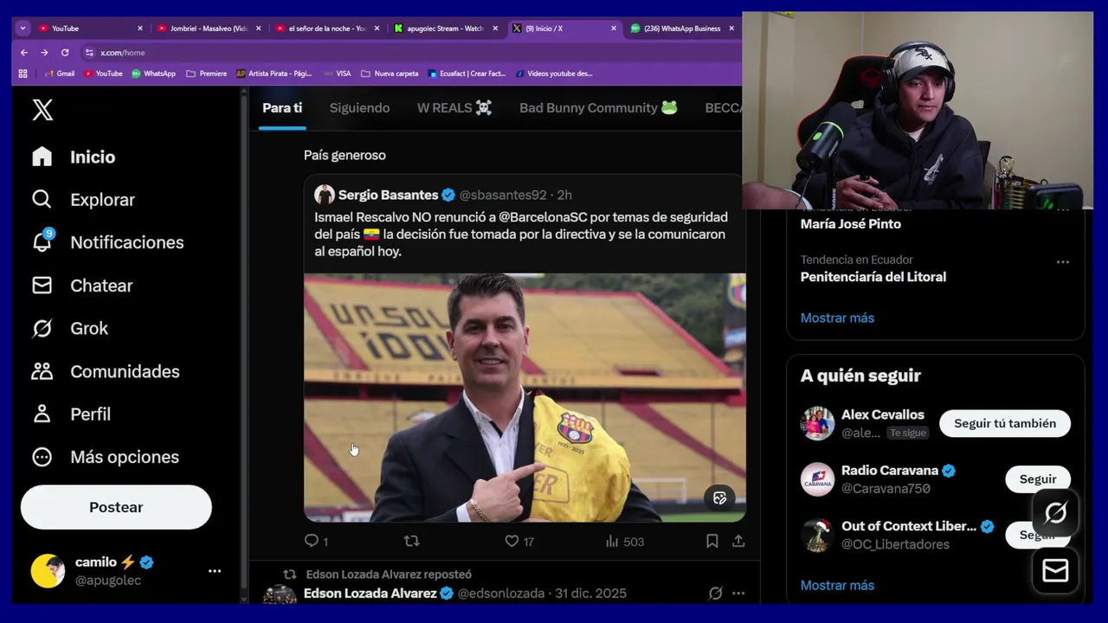Follow Radio Caravana with Seguir button
The image size is (1108, 623).
1038,479
